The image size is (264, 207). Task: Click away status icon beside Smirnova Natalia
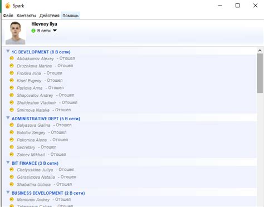click(12, 110)
